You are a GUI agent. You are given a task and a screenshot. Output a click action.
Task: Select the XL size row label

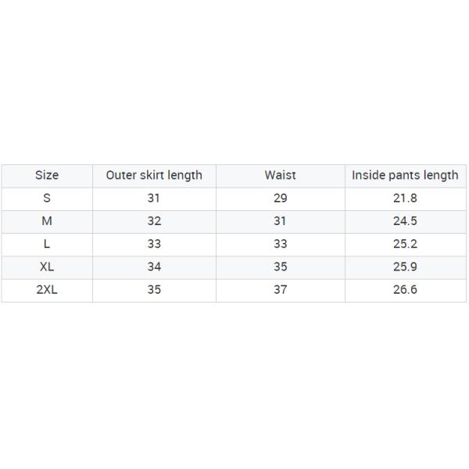(47, 267)
